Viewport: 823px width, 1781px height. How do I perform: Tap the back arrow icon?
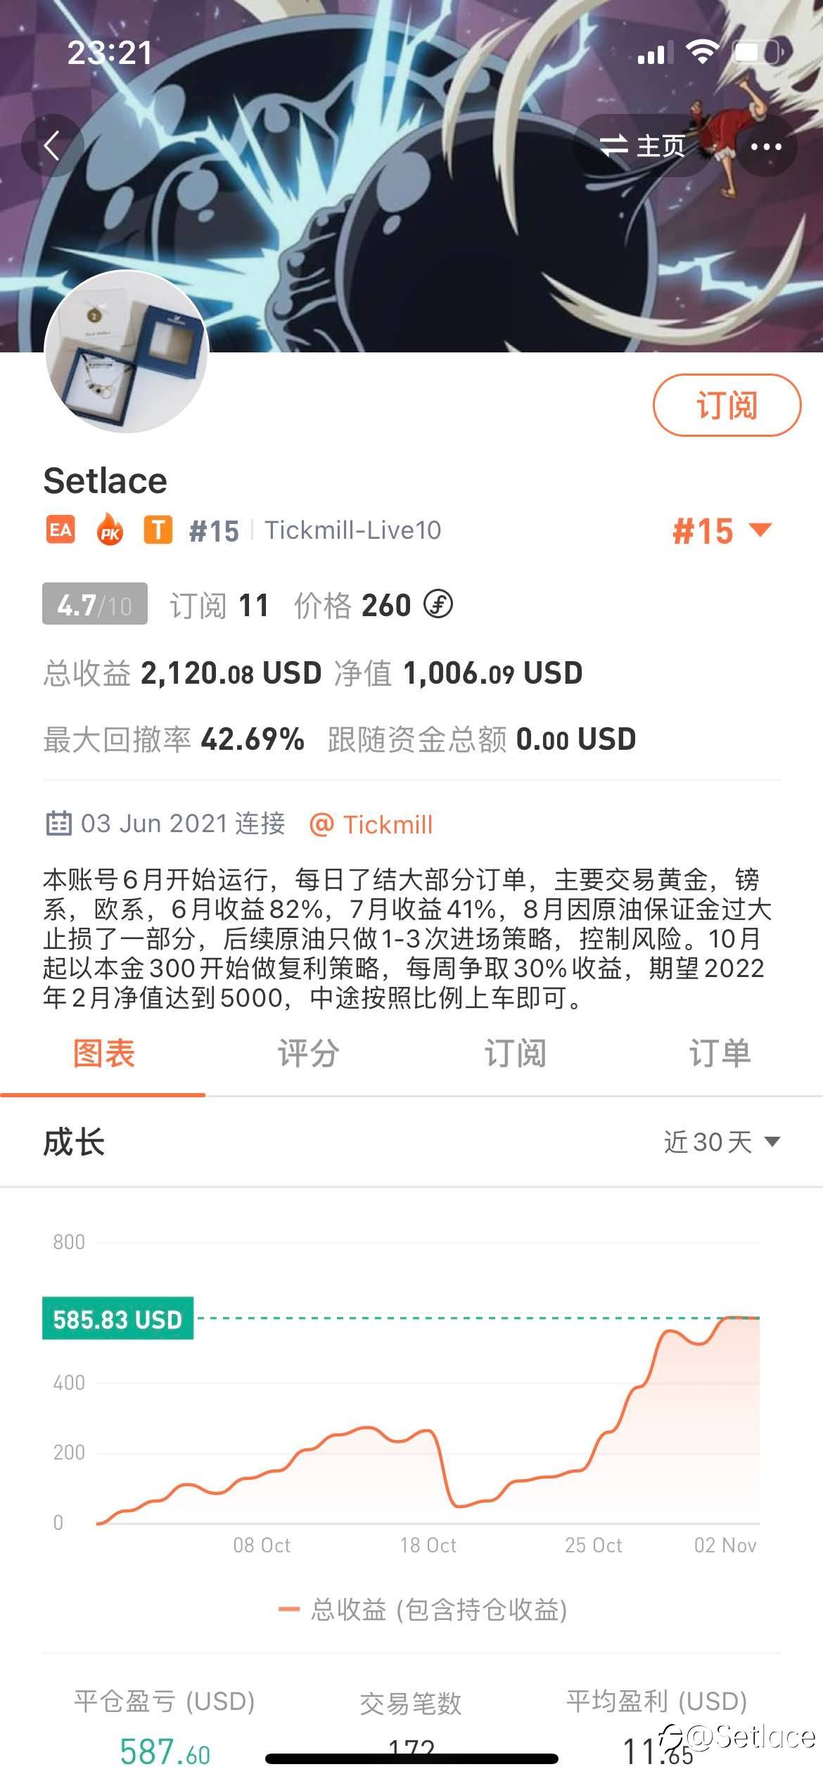point(51,146)
